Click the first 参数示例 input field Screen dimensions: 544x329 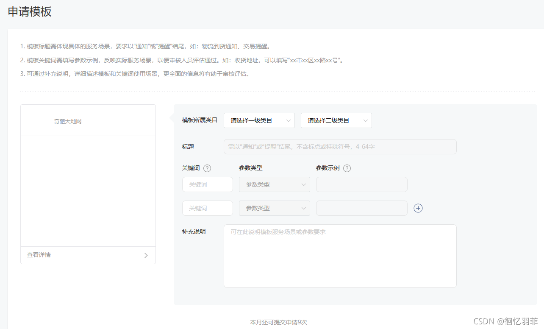[362, 184]
